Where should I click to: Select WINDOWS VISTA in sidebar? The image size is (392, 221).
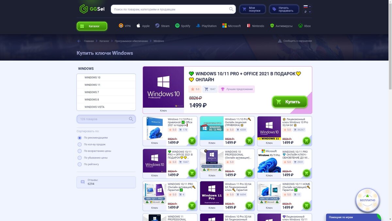106,107
